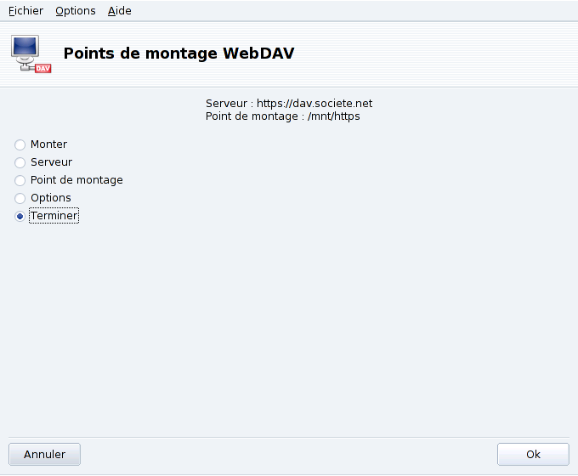Click the Options label beside its radio
This screenshot has width=578, height=476.
click(51, 198)
